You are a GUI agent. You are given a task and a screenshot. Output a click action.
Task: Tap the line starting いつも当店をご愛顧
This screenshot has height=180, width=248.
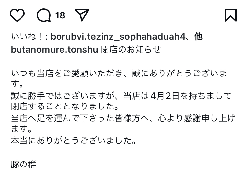point(119,74)
